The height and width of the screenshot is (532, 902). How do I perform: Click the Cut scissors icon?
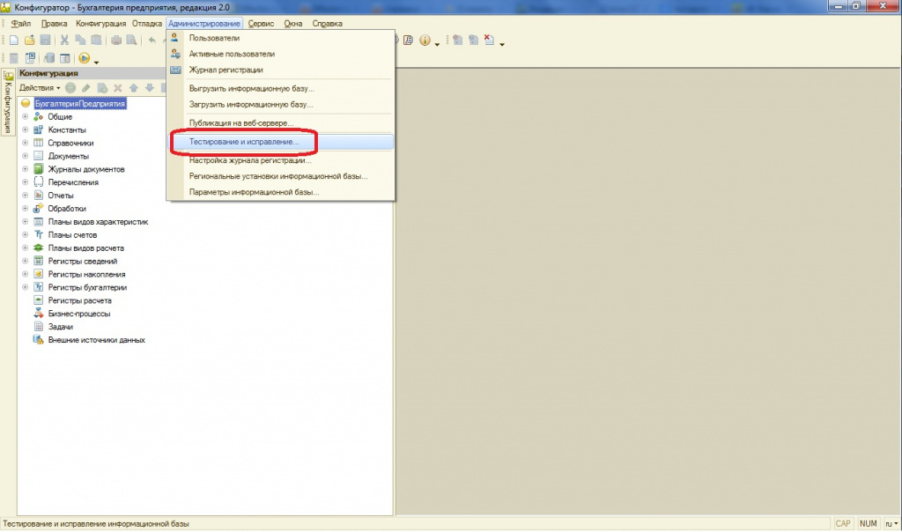(64, 41)
